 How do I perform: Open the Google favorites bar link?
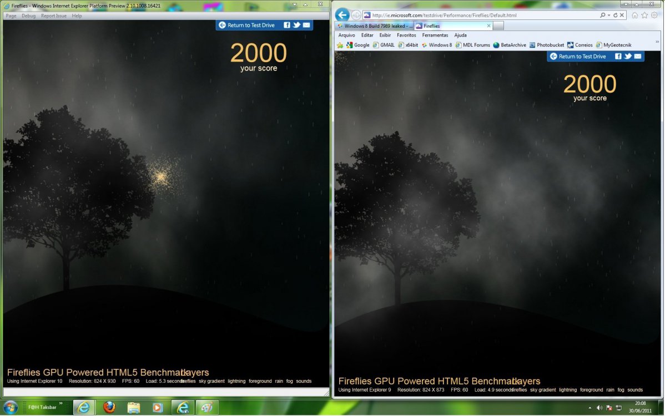coord(358,45)
